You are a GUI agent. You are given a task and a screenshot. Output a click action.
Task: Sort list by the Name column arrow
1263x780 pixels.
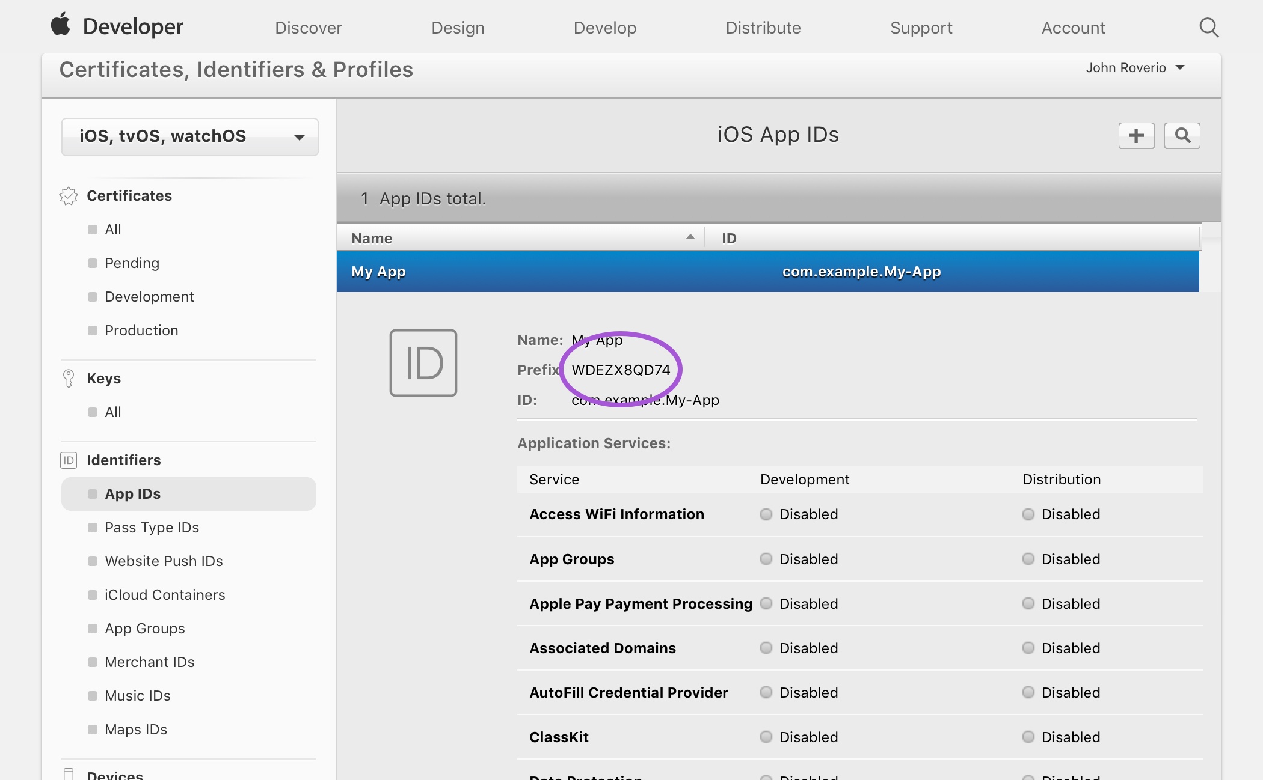(x=690, y=237)
